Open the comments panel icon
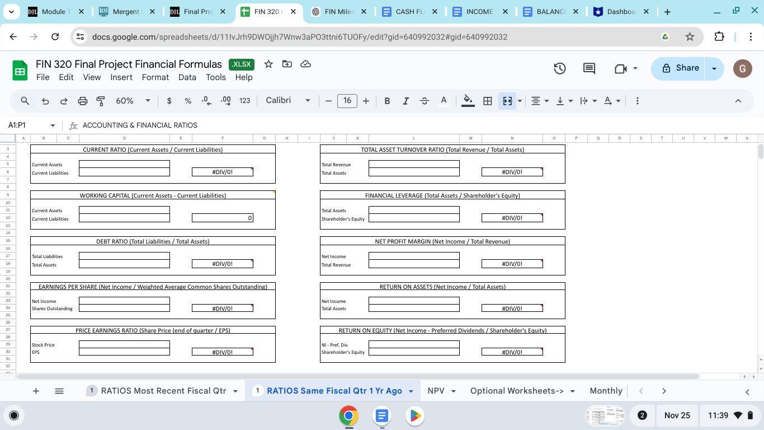 tap(589, 68)
